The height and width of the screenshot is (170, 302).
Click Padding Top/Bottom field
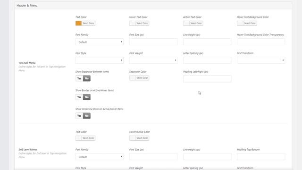(261, 157)
